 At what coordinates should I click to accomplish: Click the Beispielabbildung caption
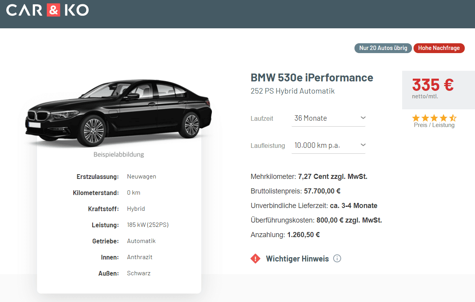pos(119,155)
